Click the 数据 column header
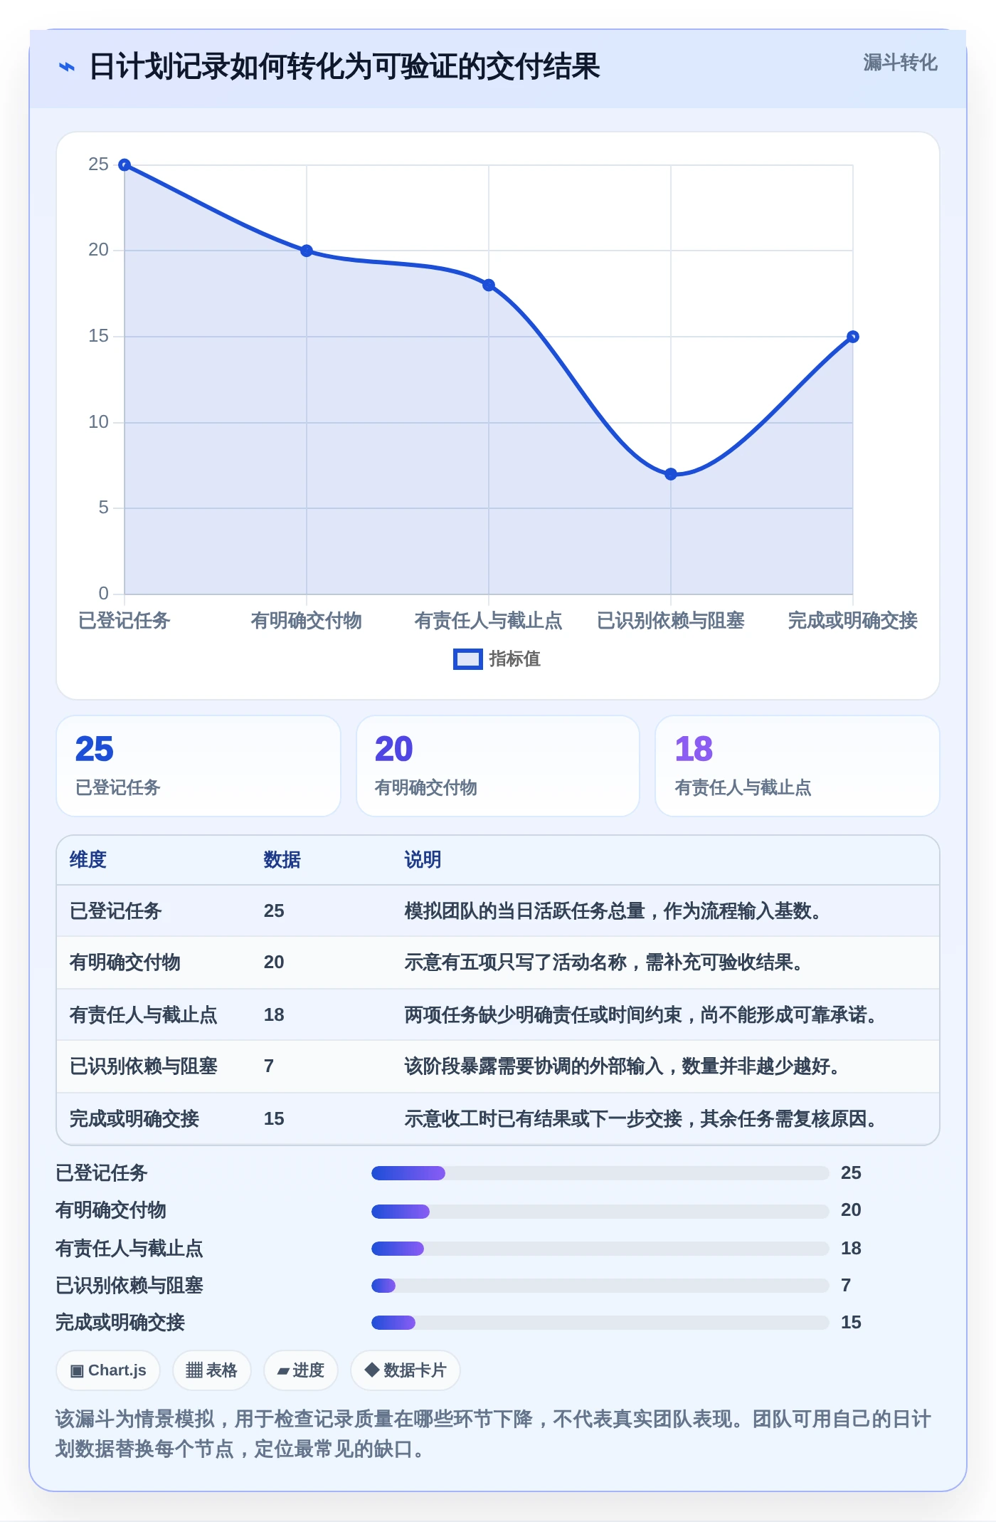 pyautogui.click(x=282, y=859)
